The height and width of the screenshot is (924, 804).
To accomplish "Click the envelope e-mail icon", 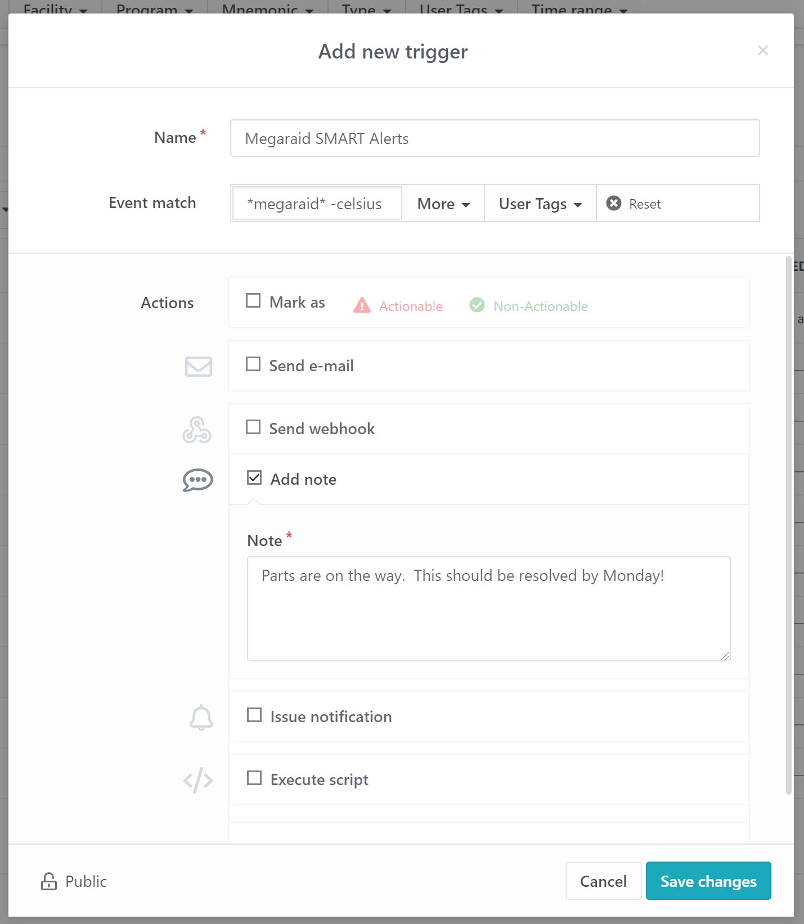I will click(198, 367).
